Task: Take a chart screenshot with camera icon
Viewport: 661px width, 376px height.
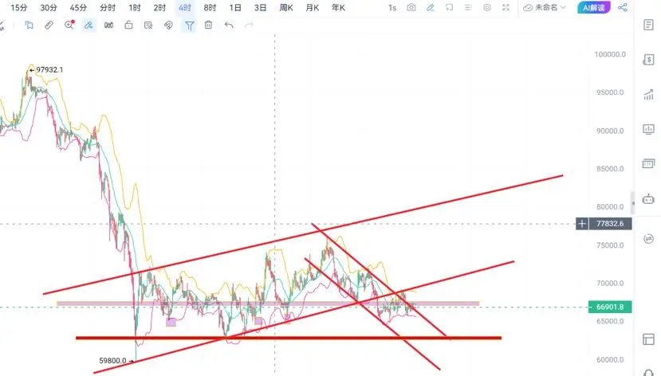Action: pyautogui.click(x=411, y=8)
